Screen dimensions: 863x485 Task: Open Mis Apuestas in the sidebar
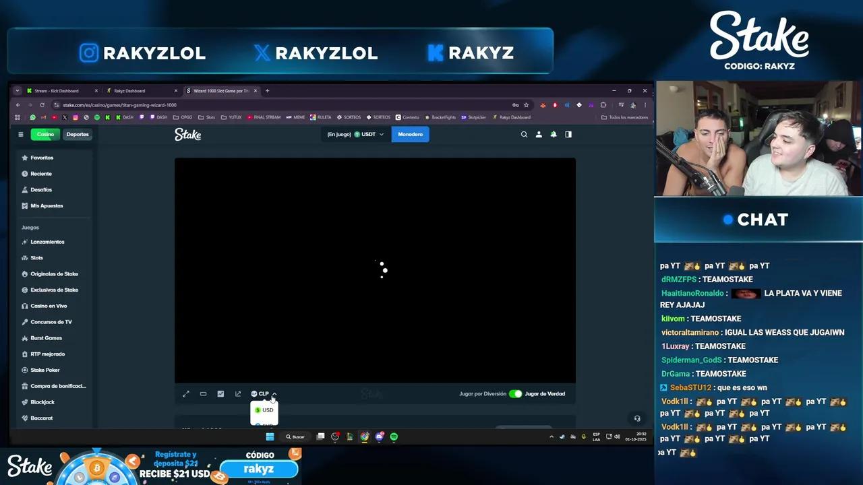click(54, 206)
